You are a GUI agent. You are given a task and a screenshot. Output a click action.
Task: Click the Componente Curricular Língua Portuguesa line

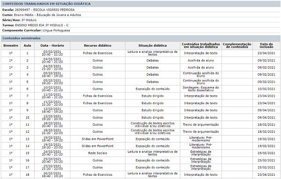coord(36,30)
